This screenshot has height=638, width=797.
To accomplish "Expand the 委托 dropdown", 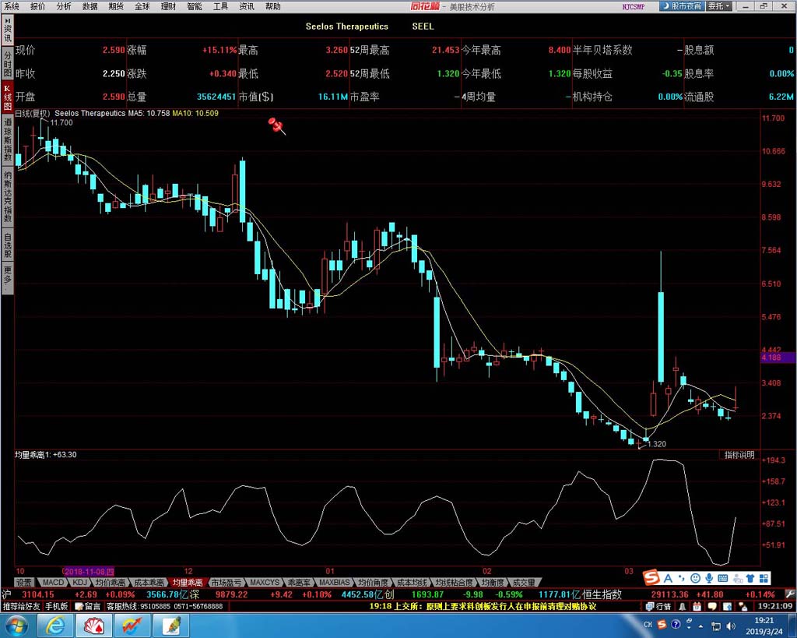I will coord(718,6).
